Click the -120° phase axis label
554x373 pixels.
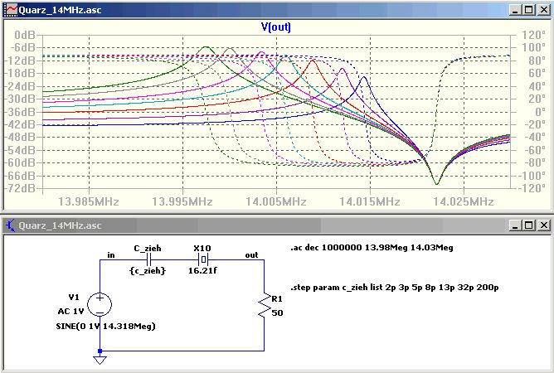pos(532,188)
